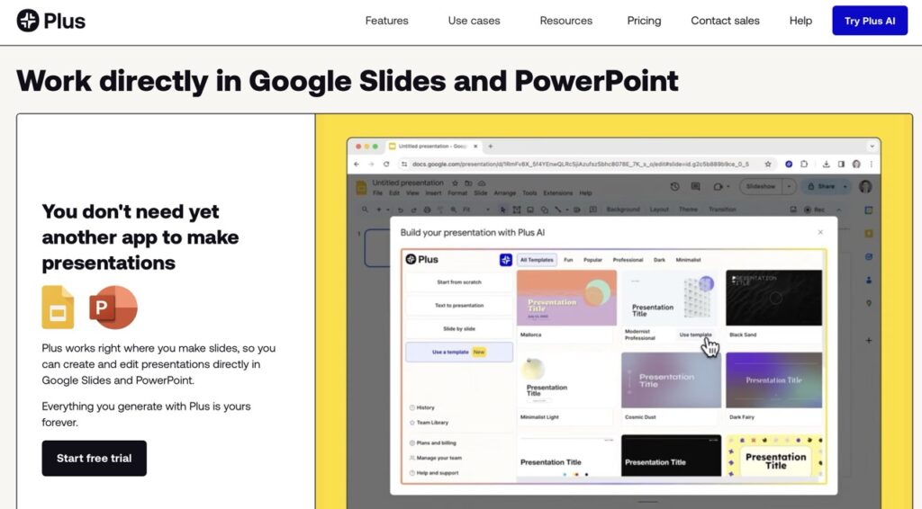Click the Rec button in Slides toolbar
The width and height of the screenshot is (922, 509).
[815, 210]
